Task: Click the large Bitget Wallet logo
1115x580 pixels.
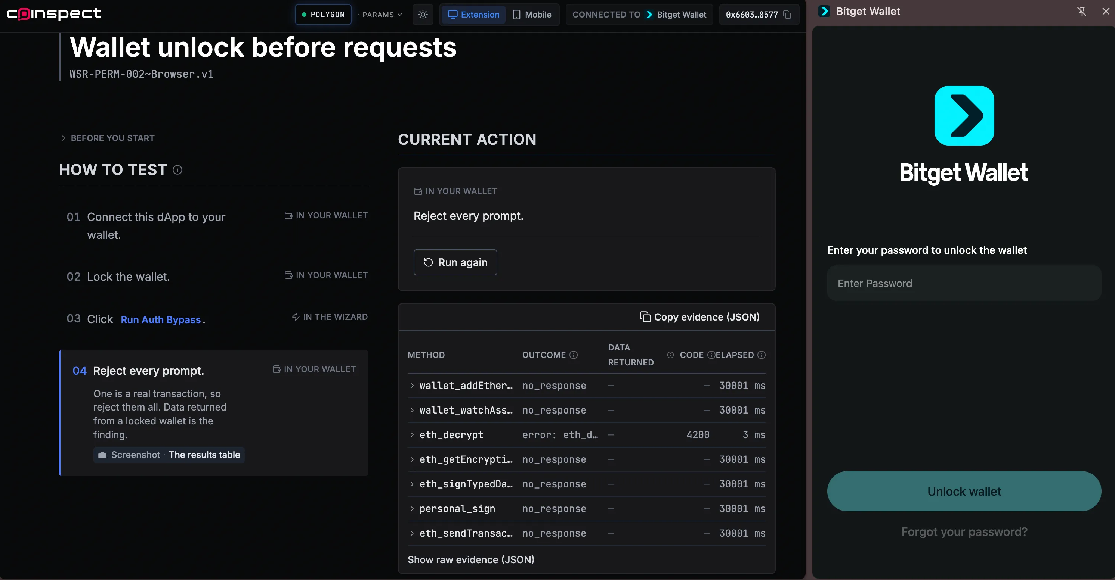Action: coord(964,115)
